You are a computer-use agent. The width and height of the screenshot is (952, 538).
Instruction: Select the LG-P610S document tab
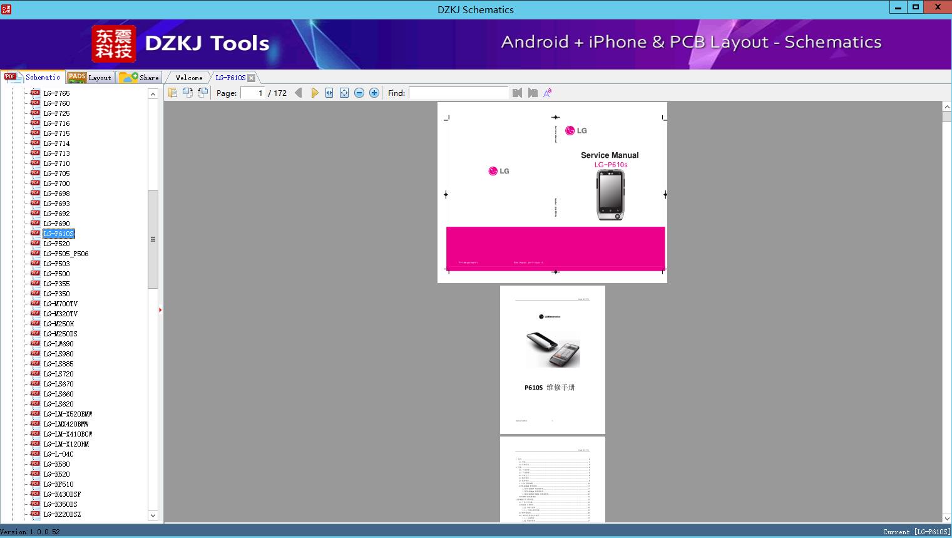click(x=230, y=78)
